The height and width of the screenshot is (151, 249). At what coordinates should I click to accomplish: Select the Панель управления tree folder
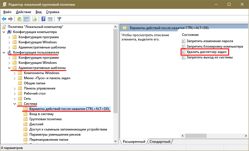click(39, 88)
